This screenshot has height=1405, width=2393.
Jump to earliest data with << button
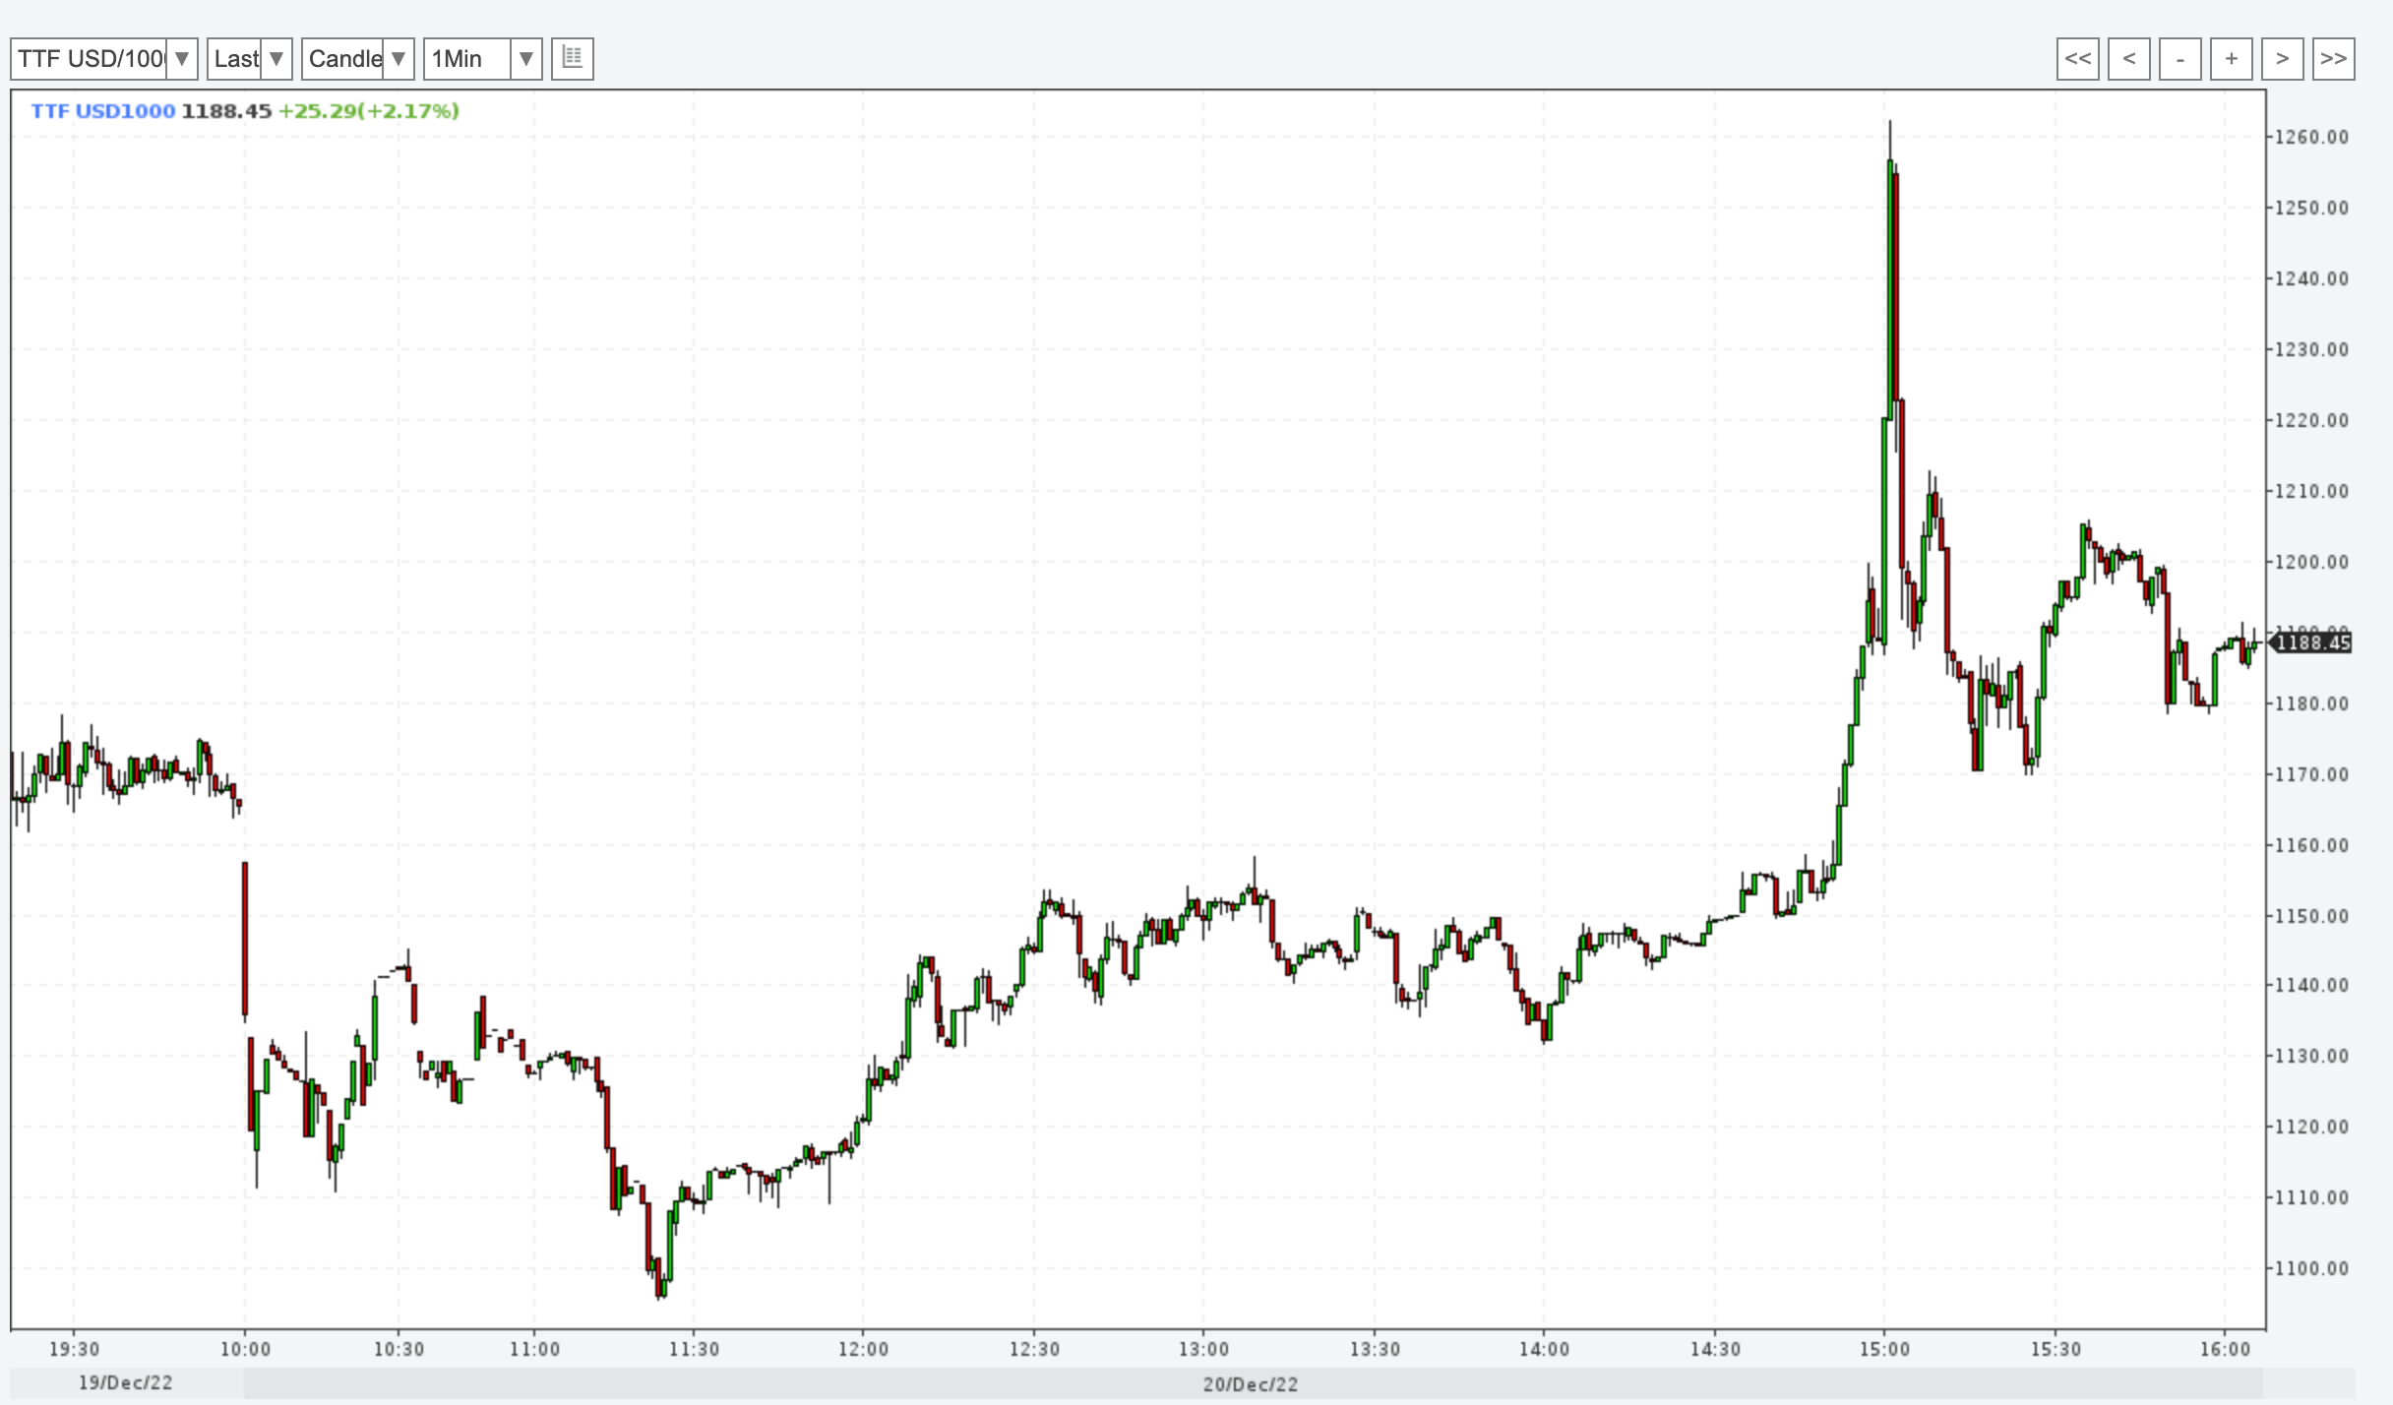[x=2077, y=59]
